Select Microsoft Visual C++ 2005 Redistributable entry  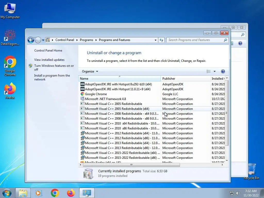(113, 104)
